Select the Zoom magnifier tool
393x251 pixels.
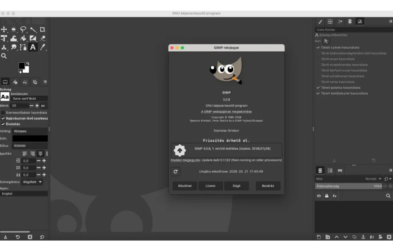click(4, 56)
